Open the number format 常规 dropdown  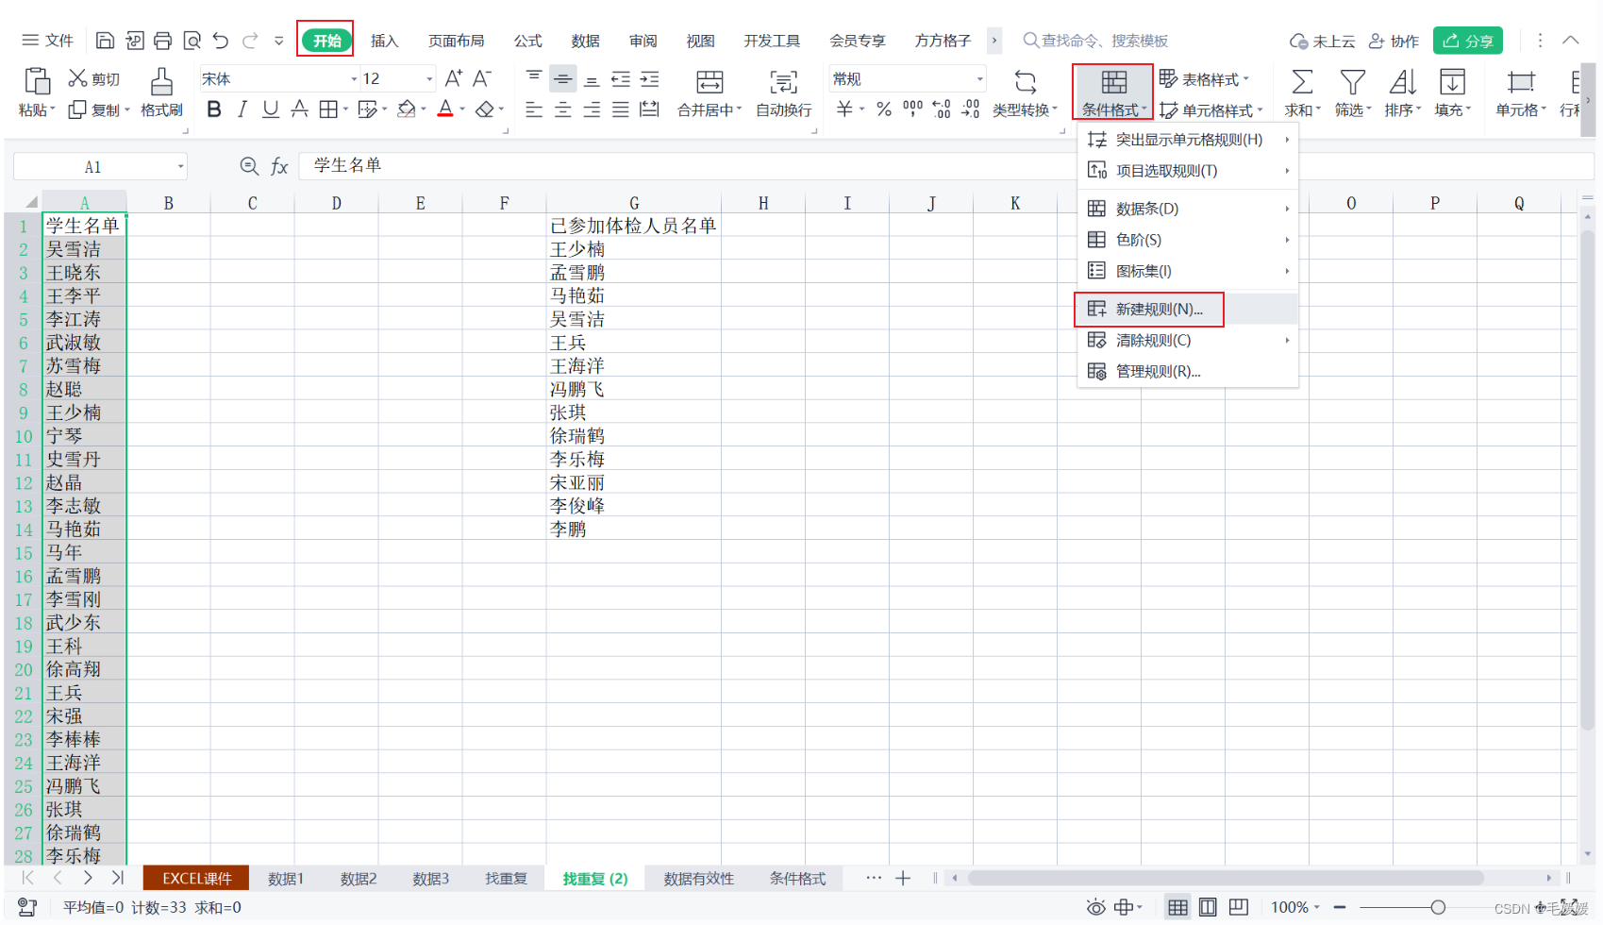point(980,79)
